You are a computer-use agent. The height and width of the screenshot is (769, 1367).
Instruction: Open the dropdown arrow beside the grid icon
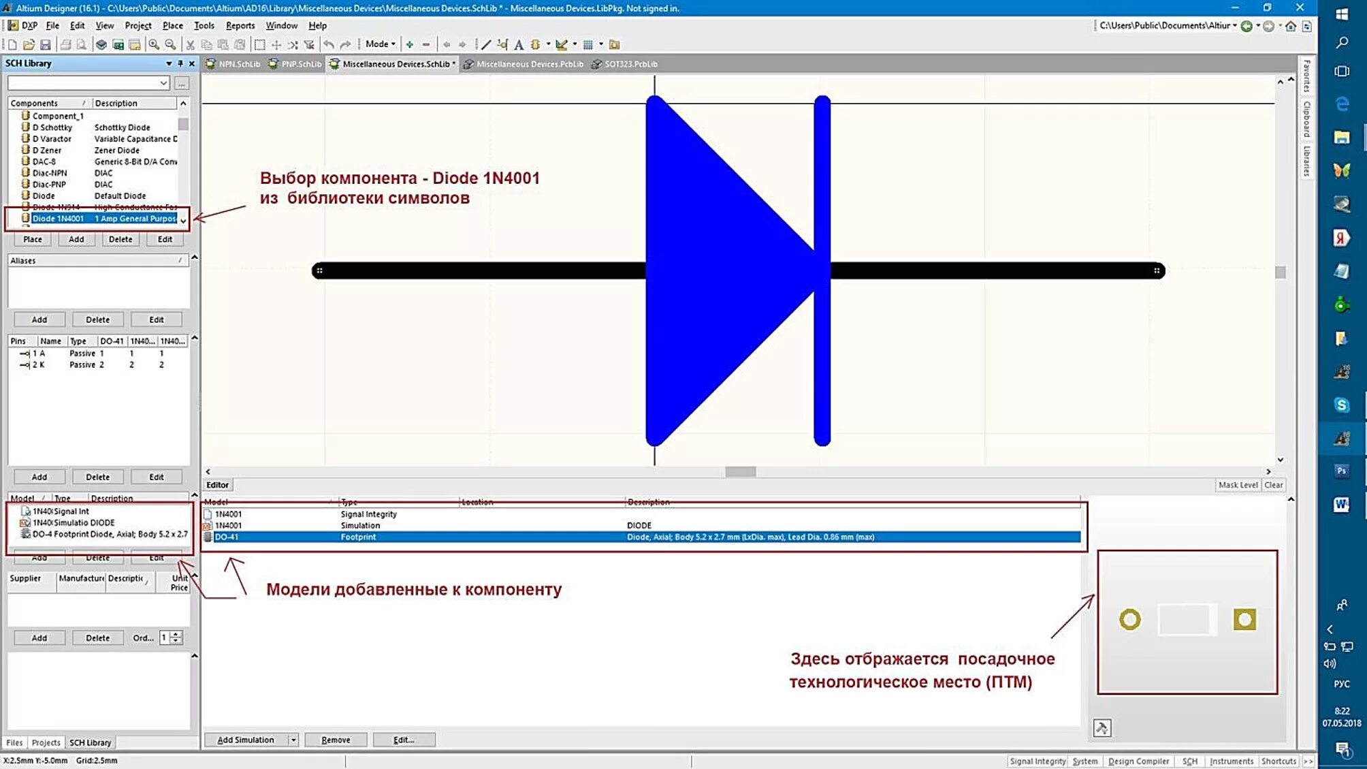(x=601, y=45)
